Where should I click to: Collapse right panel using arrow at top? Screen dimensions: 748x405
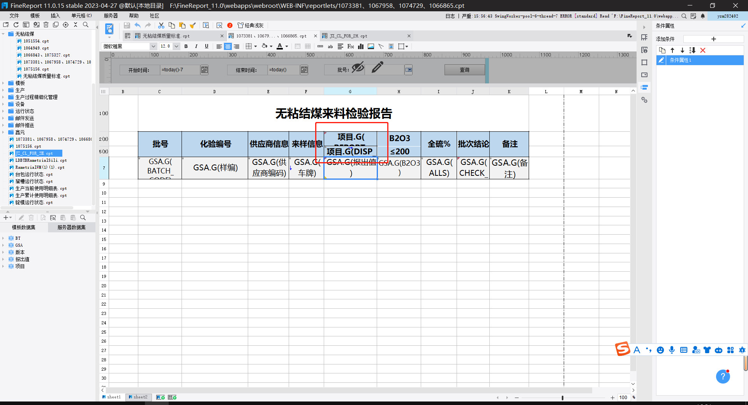tap(644, 27)
